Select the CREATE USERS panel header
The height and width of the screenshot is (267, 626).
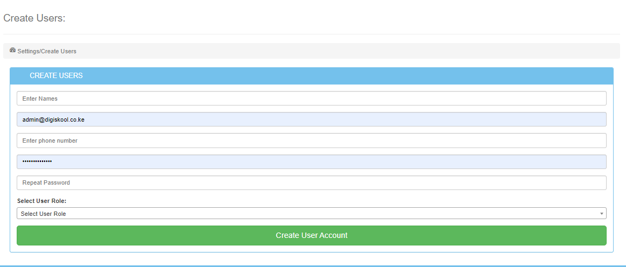pyautogui.click(x=311, y=76)
